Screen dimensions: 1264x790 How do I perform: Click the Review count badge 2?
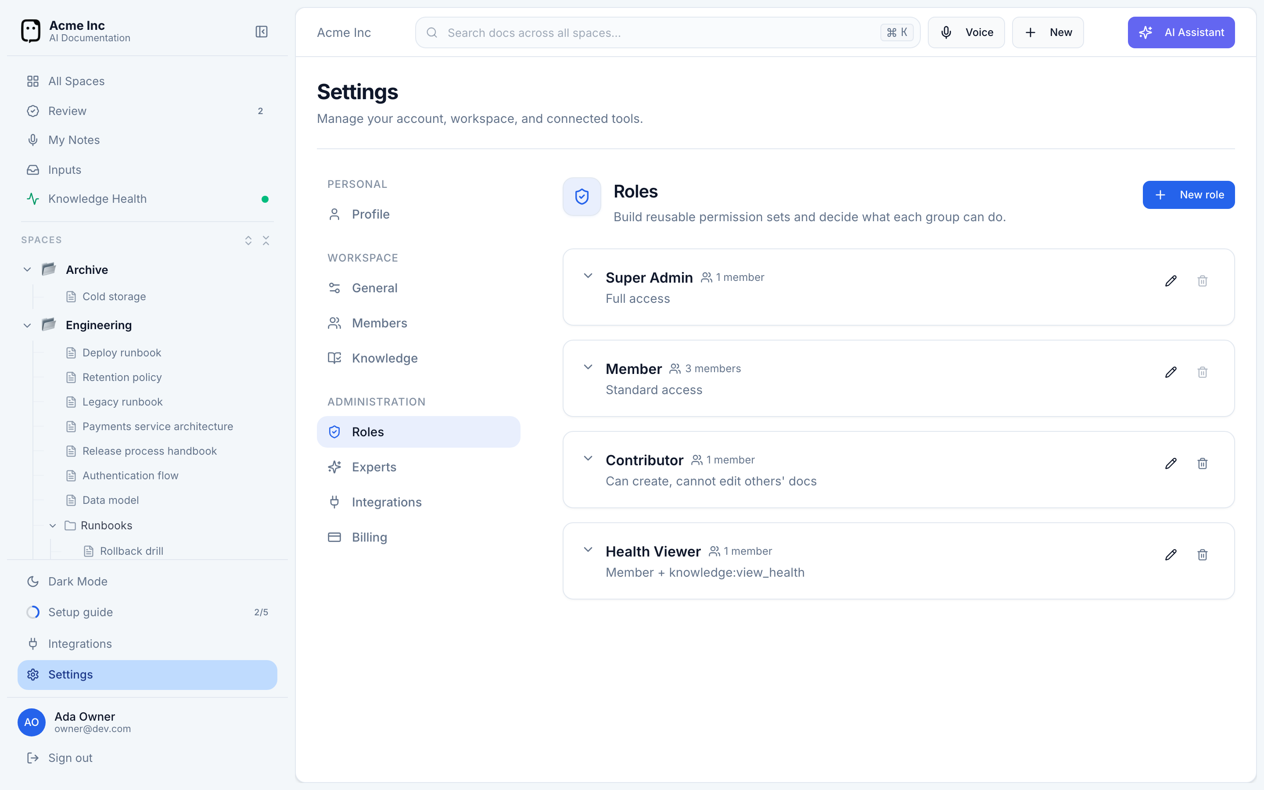[260, 111]
